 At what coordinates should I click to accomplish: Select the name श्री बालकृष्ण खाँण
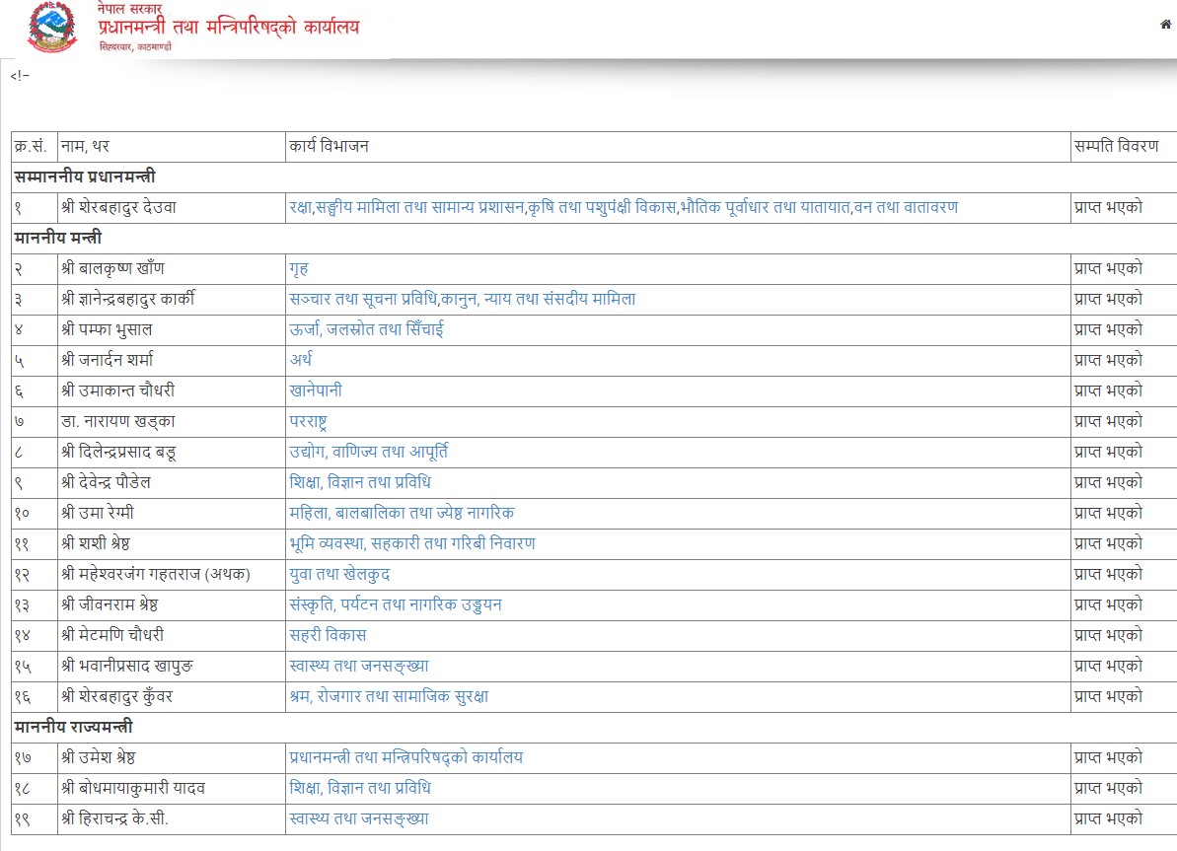tap(112, 268)
